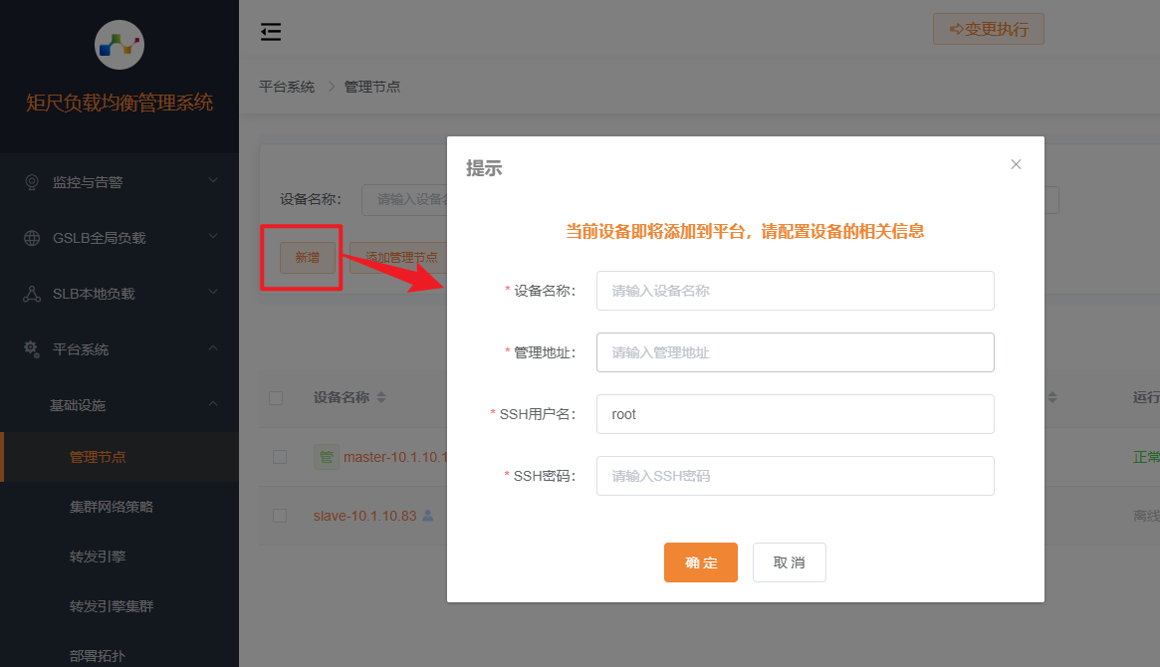
Task: Click the 变更执行 button
Action: coord(989,29)
